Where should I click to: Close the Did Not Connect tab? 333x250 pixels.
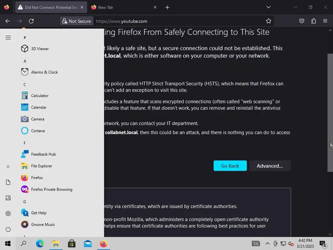(82, 7)
